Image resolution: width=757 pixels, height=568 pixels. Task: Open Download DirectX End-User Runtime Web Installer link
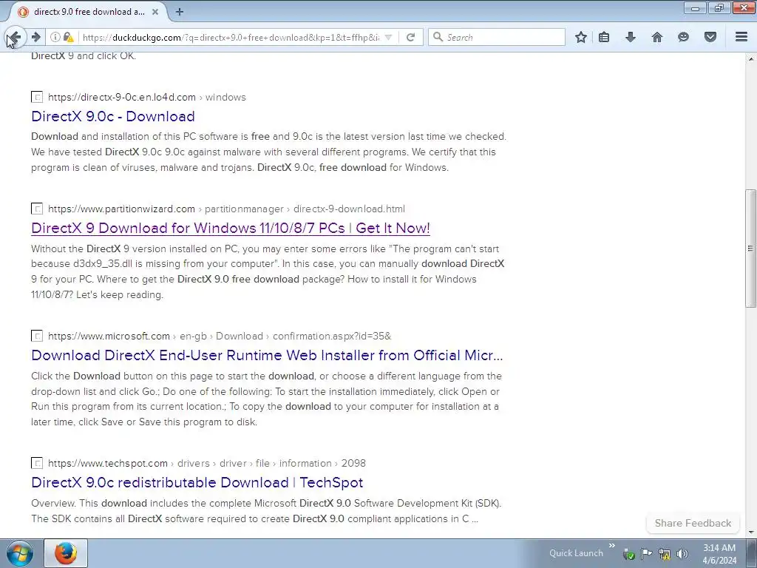click(x=267, y=355)
